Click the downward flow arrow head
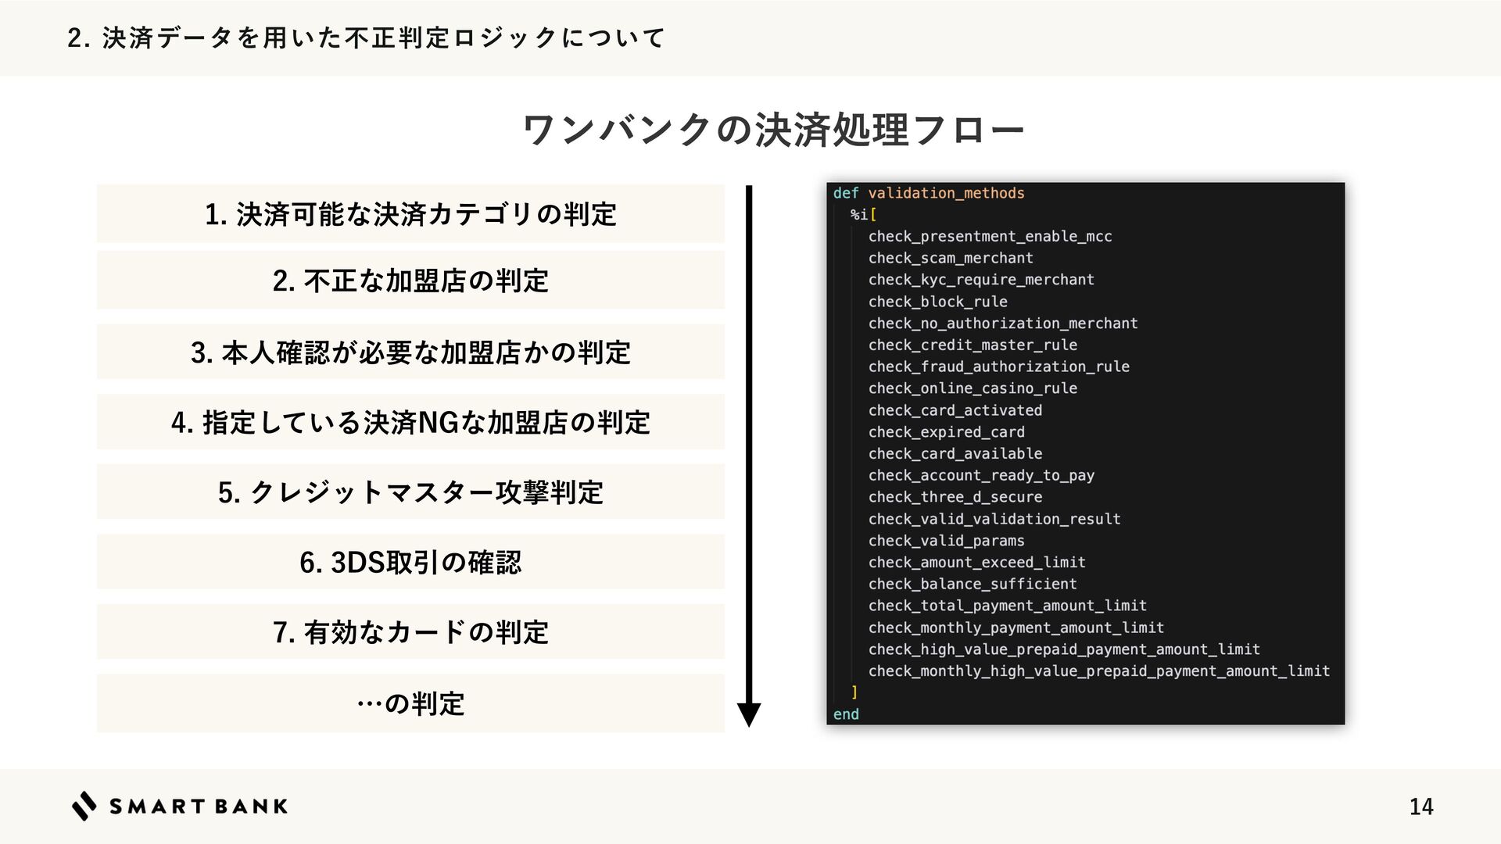 (748, 714)
